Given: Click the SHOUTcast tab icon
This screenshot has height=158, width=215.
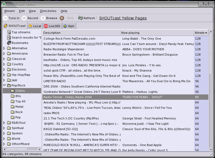Looking at the screenshot, I should (x=6, y=26).
